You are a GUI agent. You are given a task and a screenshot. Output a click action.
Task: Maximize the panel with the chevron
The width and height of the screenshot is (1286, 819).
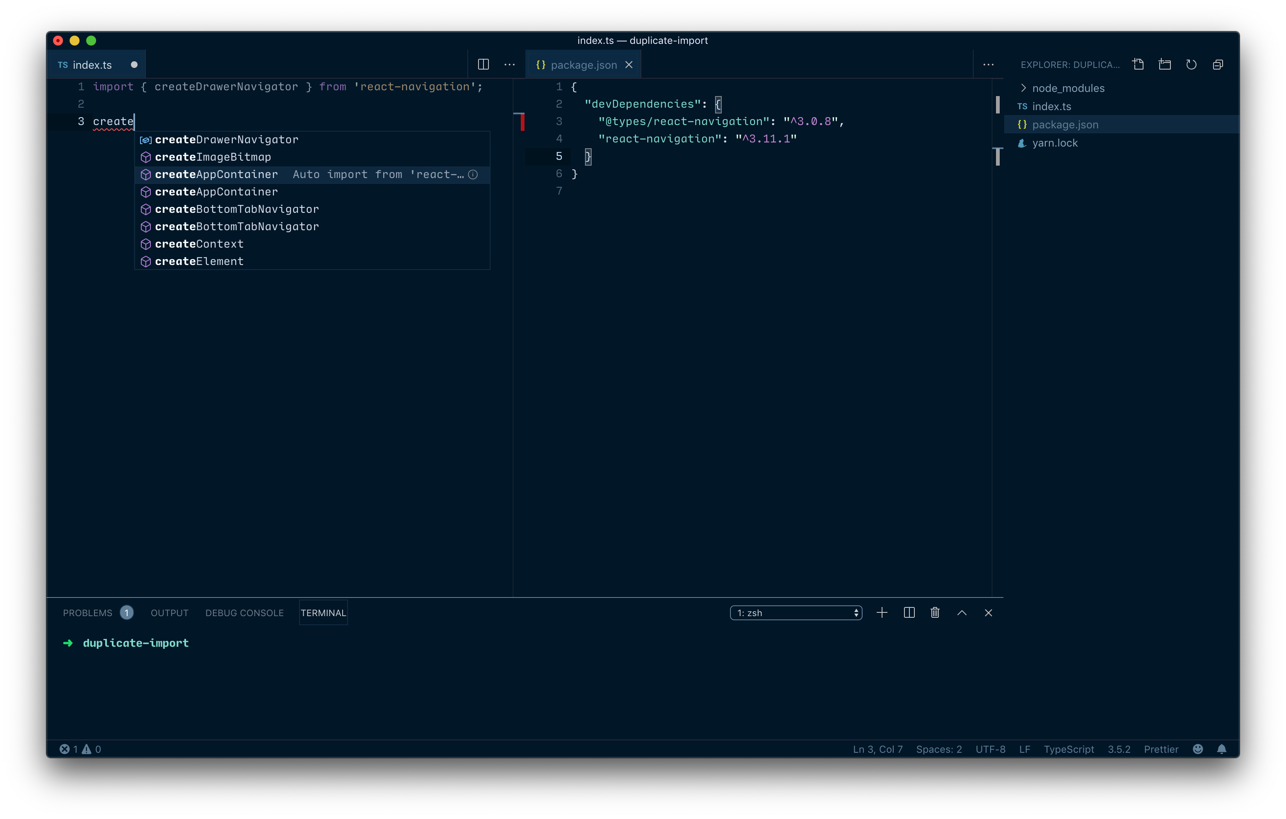pyautogui.click(x=962, y=612)
